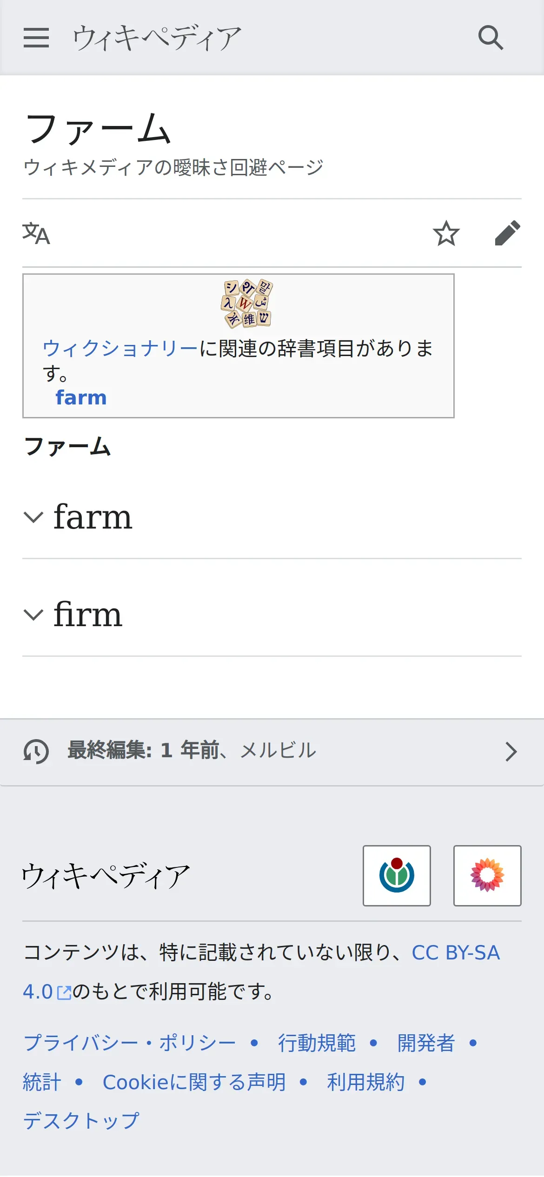Open the CC BY-SA 4.0 license link
This screenshot has width=544, height=1177.
(x=455, y=953)
